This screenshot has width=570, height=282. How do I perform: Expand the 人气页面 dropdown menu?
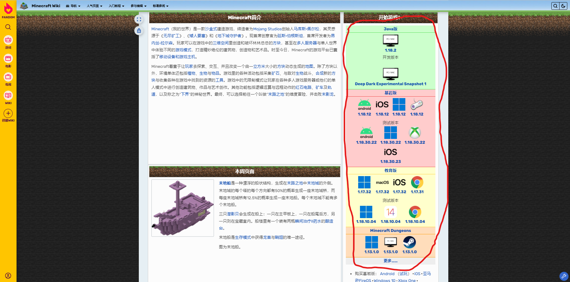[94, 6]
